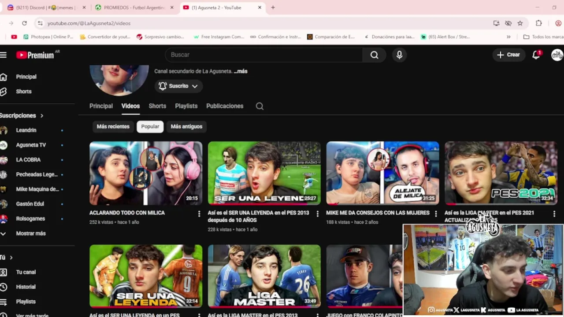Click the YouTube Premium logo
The width and height of the screenshot is (564, 317).
tap(35, 55)
